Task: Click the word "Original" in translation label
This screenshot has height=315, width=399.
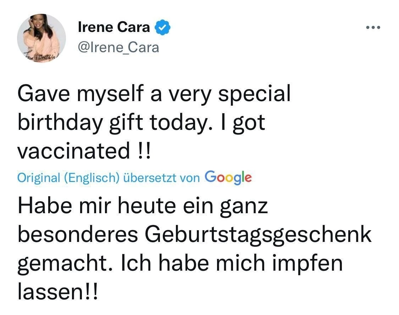Action: point(39,178)
